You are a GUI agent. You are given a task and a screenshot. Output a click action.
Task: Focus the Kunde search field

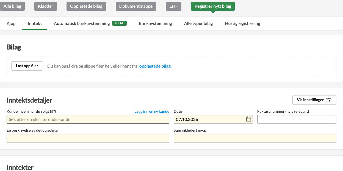click(88, 119)
